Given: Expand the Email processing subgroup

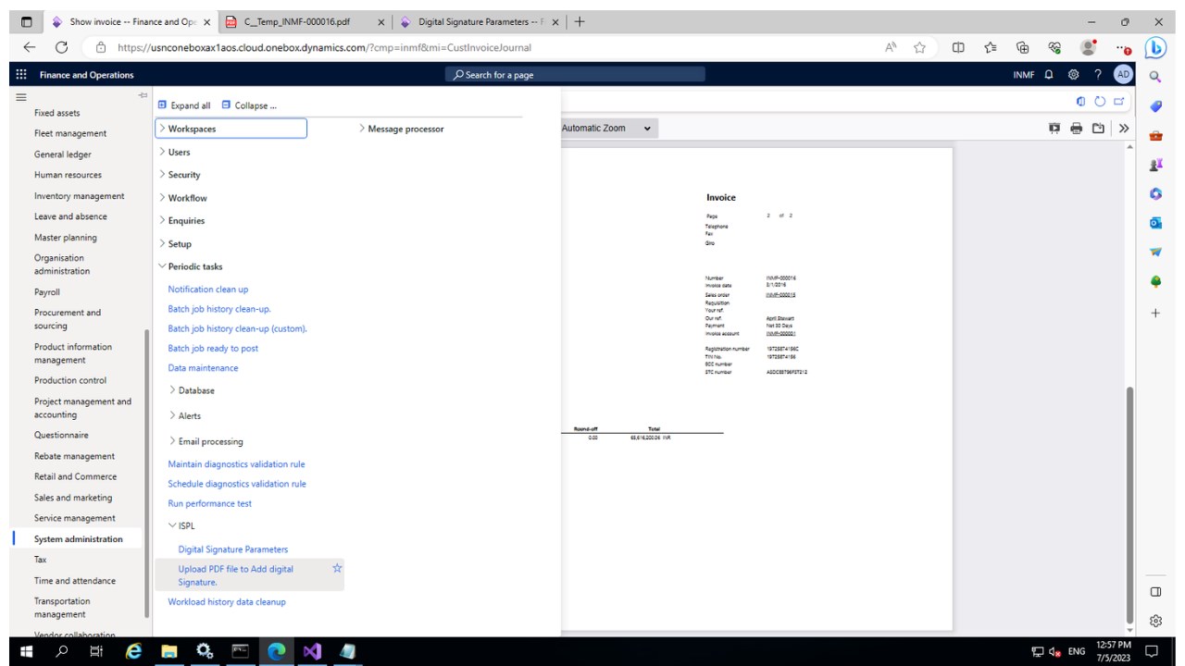Looking at the screenshot, I should pyautogui.click(x=206, y=441).
